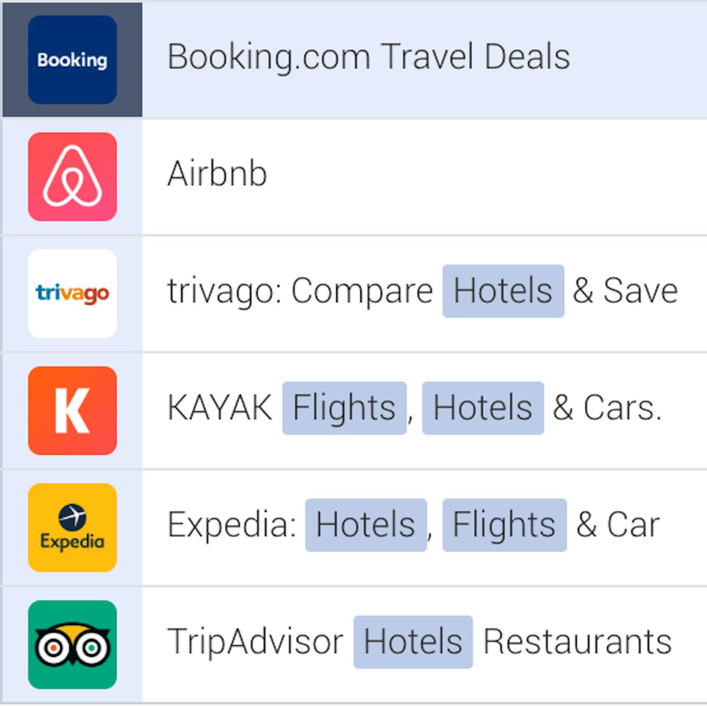Click the Hotels tag in trivago row

(503, 291)
